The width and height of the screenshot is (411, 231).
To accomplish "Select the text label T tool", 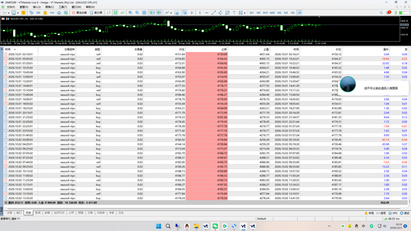I will click(x=234, y=13).
